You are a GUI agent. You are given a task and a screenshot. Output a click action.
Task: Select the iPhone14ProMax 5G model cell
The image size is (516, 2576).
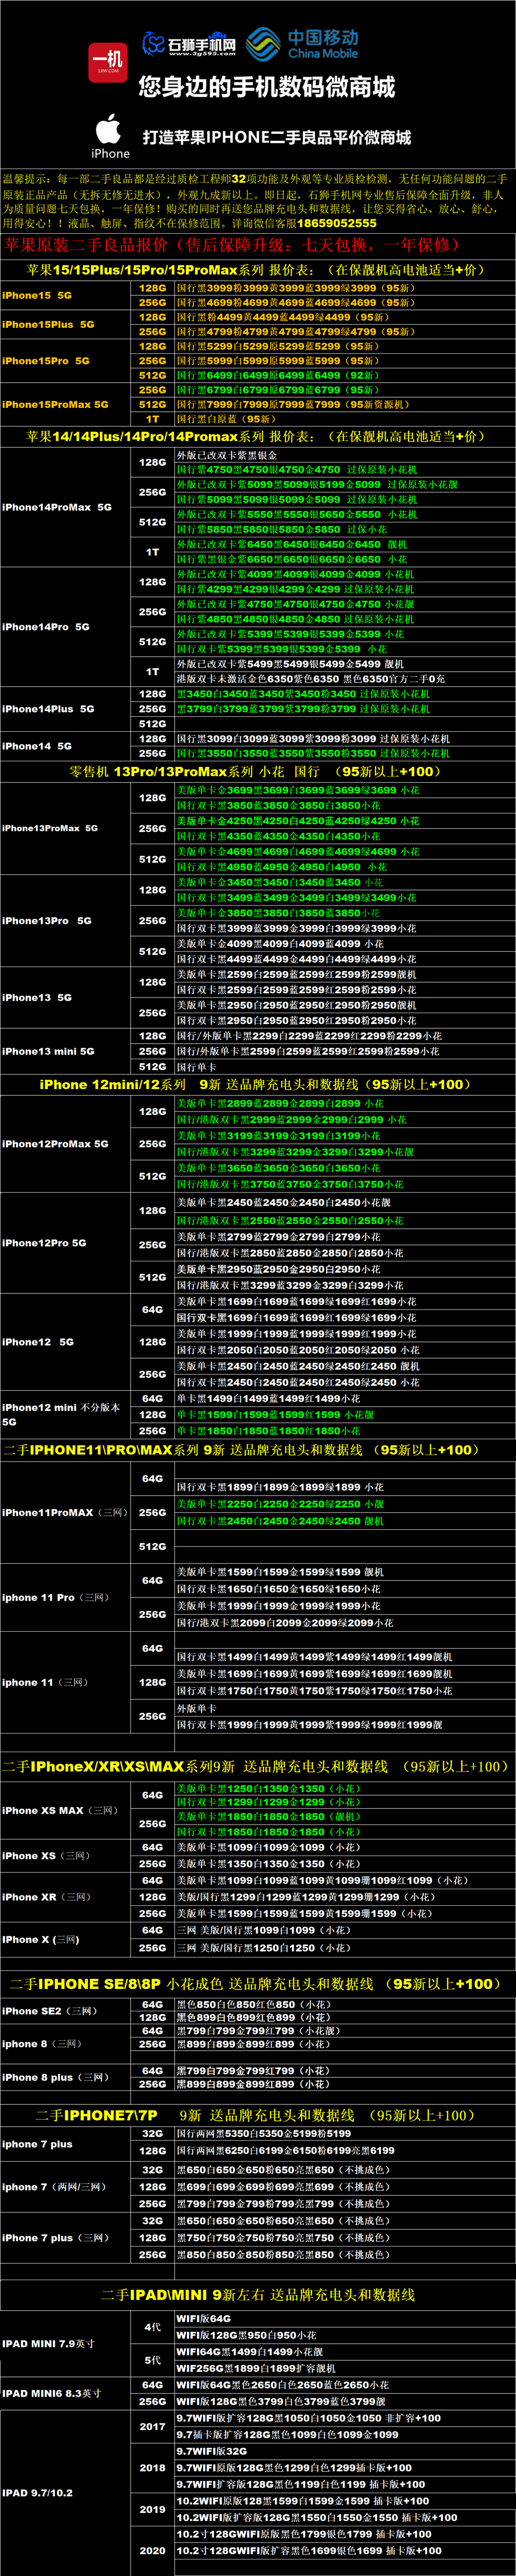pos(66,507)
